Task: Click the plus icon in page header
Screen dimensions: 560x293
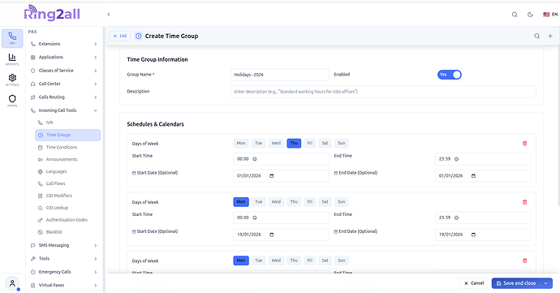Action: coord(550,36)
